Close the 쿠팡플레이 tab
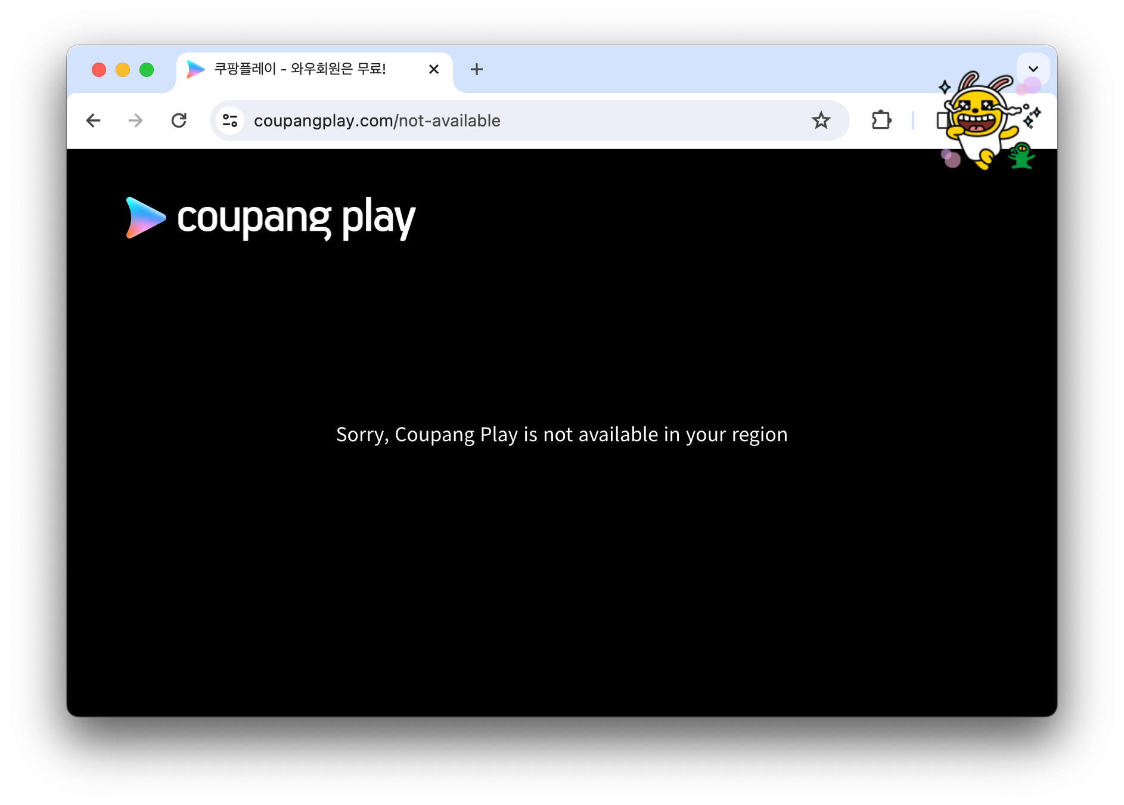Screen dimensions: 1124x805 pyautogui.click(x=434, y=69)
